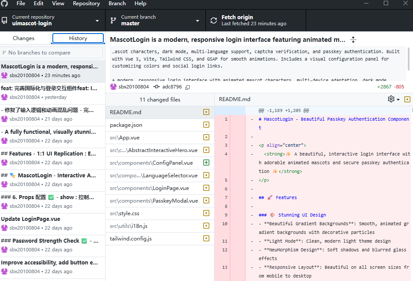Select LoginPage.vue in changed files
413x281 pixels.
click(x=160, y=188)
